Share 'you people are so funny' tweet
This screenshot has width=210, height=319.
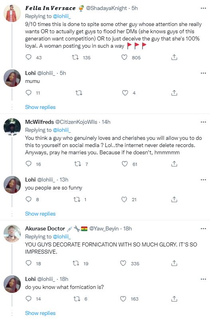coord(174,200)
